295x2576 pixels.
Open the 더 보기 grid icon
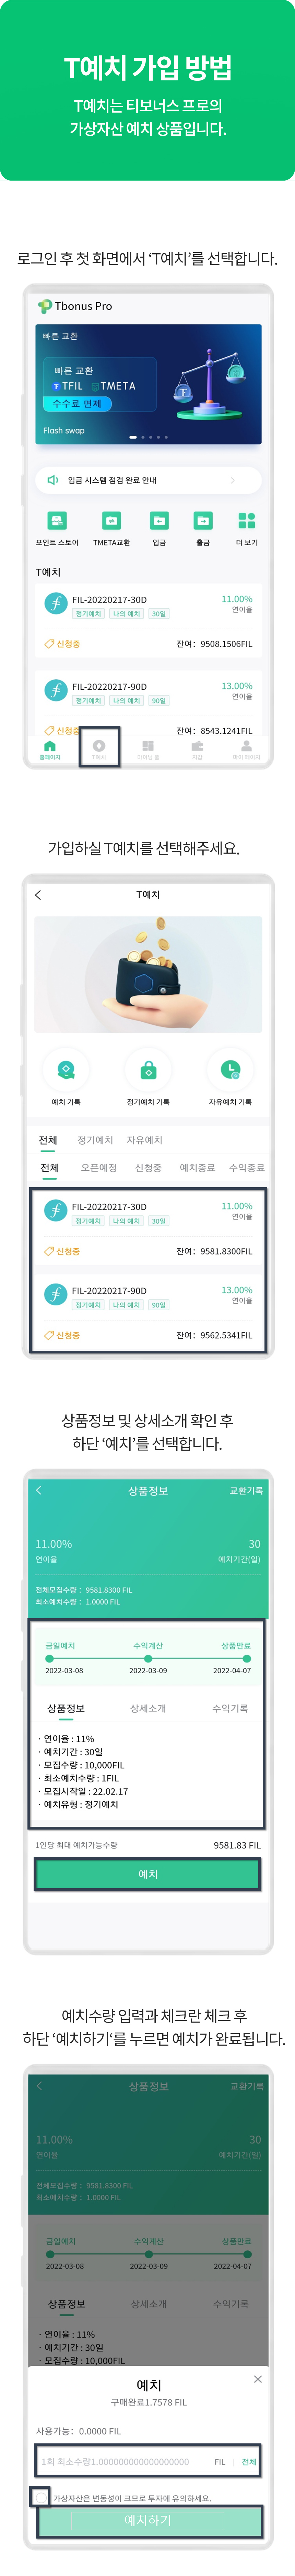click(x=246, y=520)
